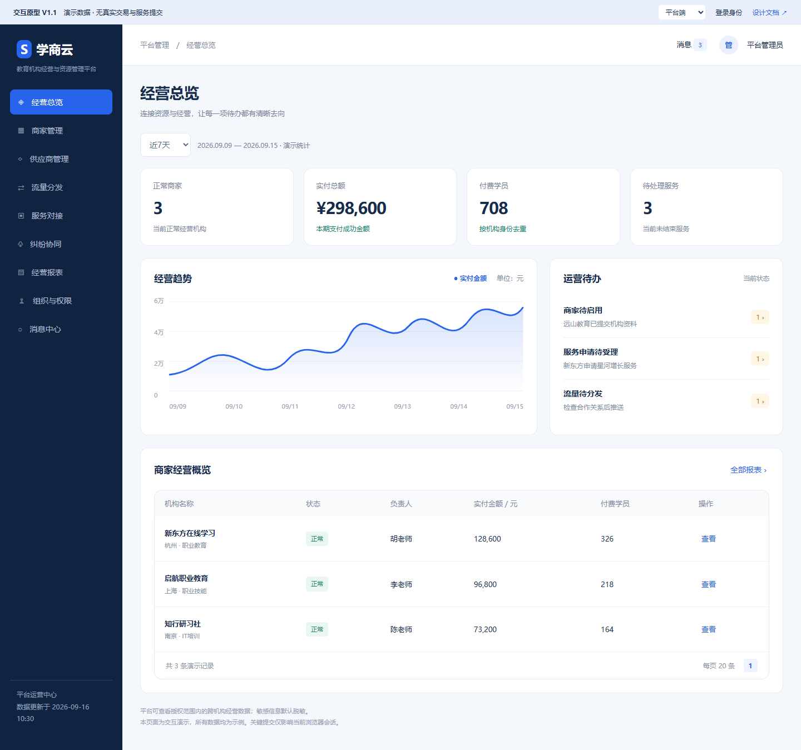Screen dimensions: 801x750
Task: Click the 平台管理 breadcrumb
Action: pyautogui.click(x=155, y=45)
